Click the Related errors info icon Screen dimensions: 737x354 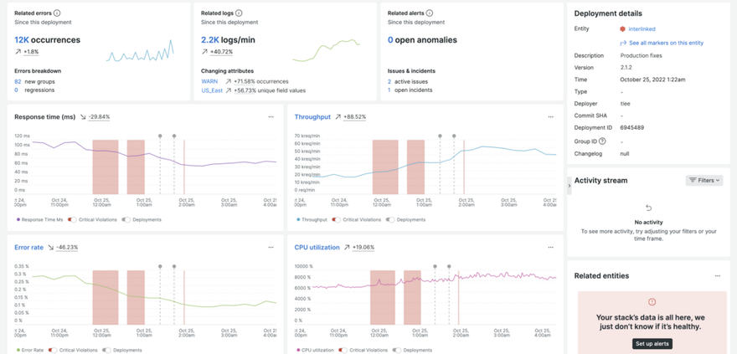click(57, 13)
